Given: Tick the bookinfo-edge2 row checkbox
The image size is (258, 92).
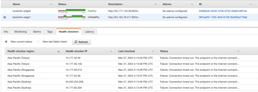Looking at the screenshot, I should pos(5,11).
